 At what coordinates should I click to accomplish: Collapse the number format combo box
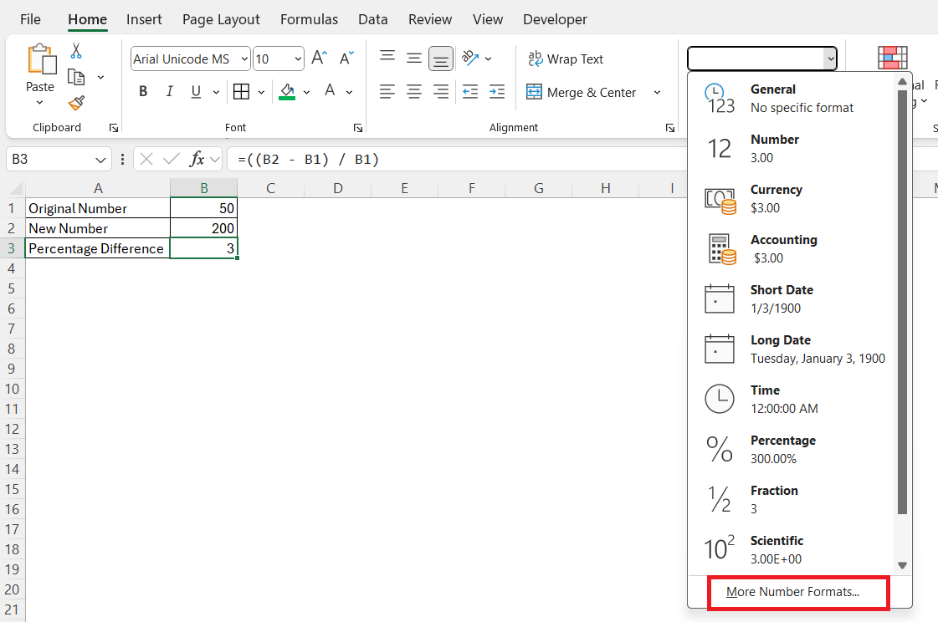[830, 59]
